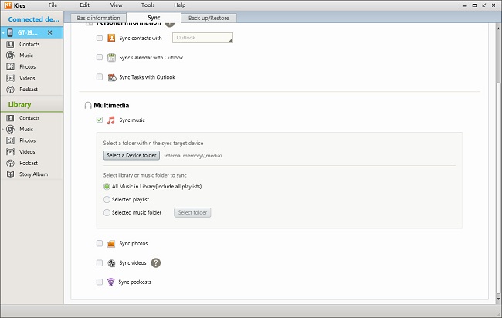Open Library Story Album icon
Image resolution: width=502 pixels, height=318 pixels.
tap(11, 174)
